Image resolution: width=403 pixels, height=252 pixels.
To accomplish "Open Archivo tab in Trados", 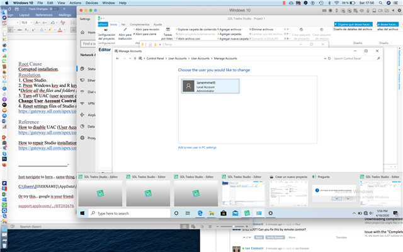I will click(103, 25).
